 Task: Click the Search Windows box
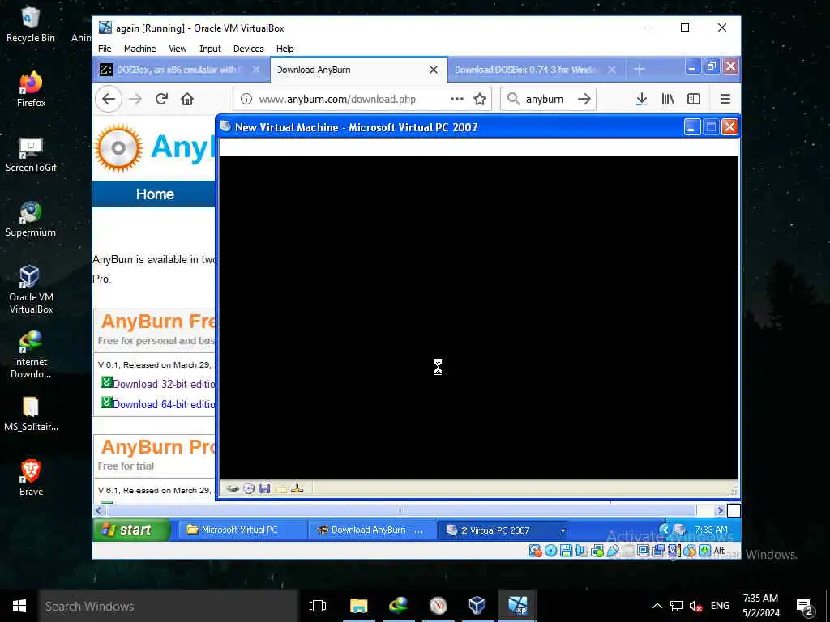169,606
